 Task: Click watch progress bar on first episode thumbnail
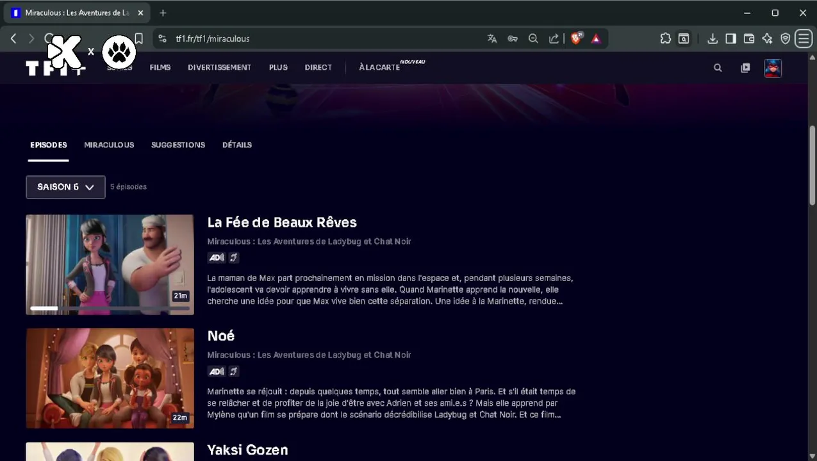110,309
